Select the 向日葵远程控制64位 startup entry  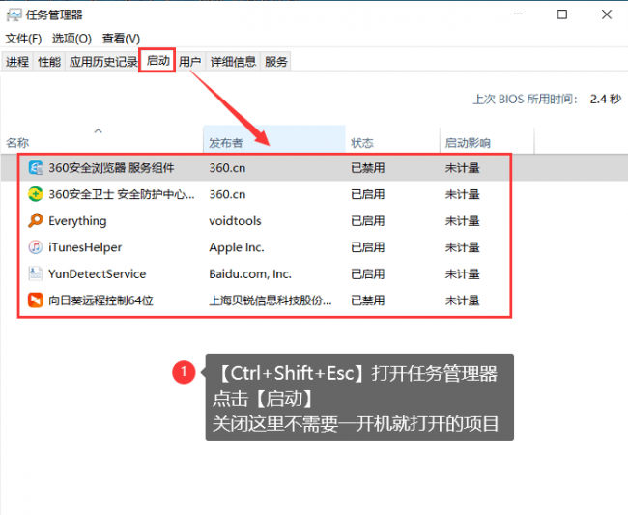[100, 300]
